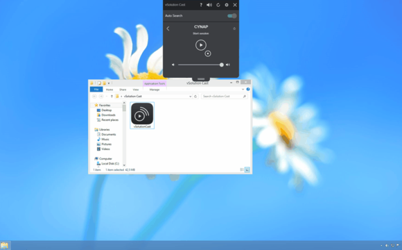Image resolution: width=402 pixels, height=250 pixels.
Task: Select the vSolutionCast application file
Action: tap(142, 115)
